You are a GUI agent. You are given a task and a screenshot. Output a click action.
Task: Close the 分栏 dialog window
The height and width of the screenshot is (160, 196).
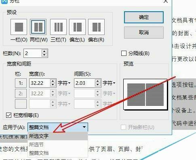coord(166,1)
